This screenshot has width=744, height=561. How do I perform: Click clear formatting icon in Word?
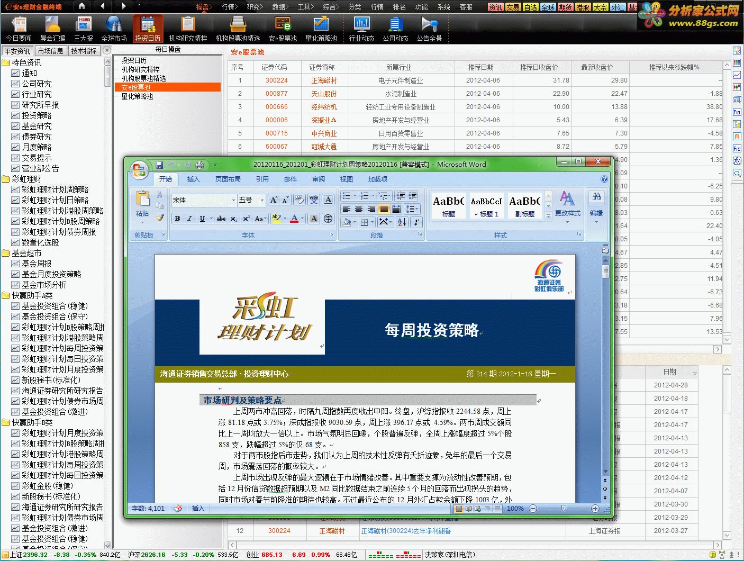coord(300,200)
